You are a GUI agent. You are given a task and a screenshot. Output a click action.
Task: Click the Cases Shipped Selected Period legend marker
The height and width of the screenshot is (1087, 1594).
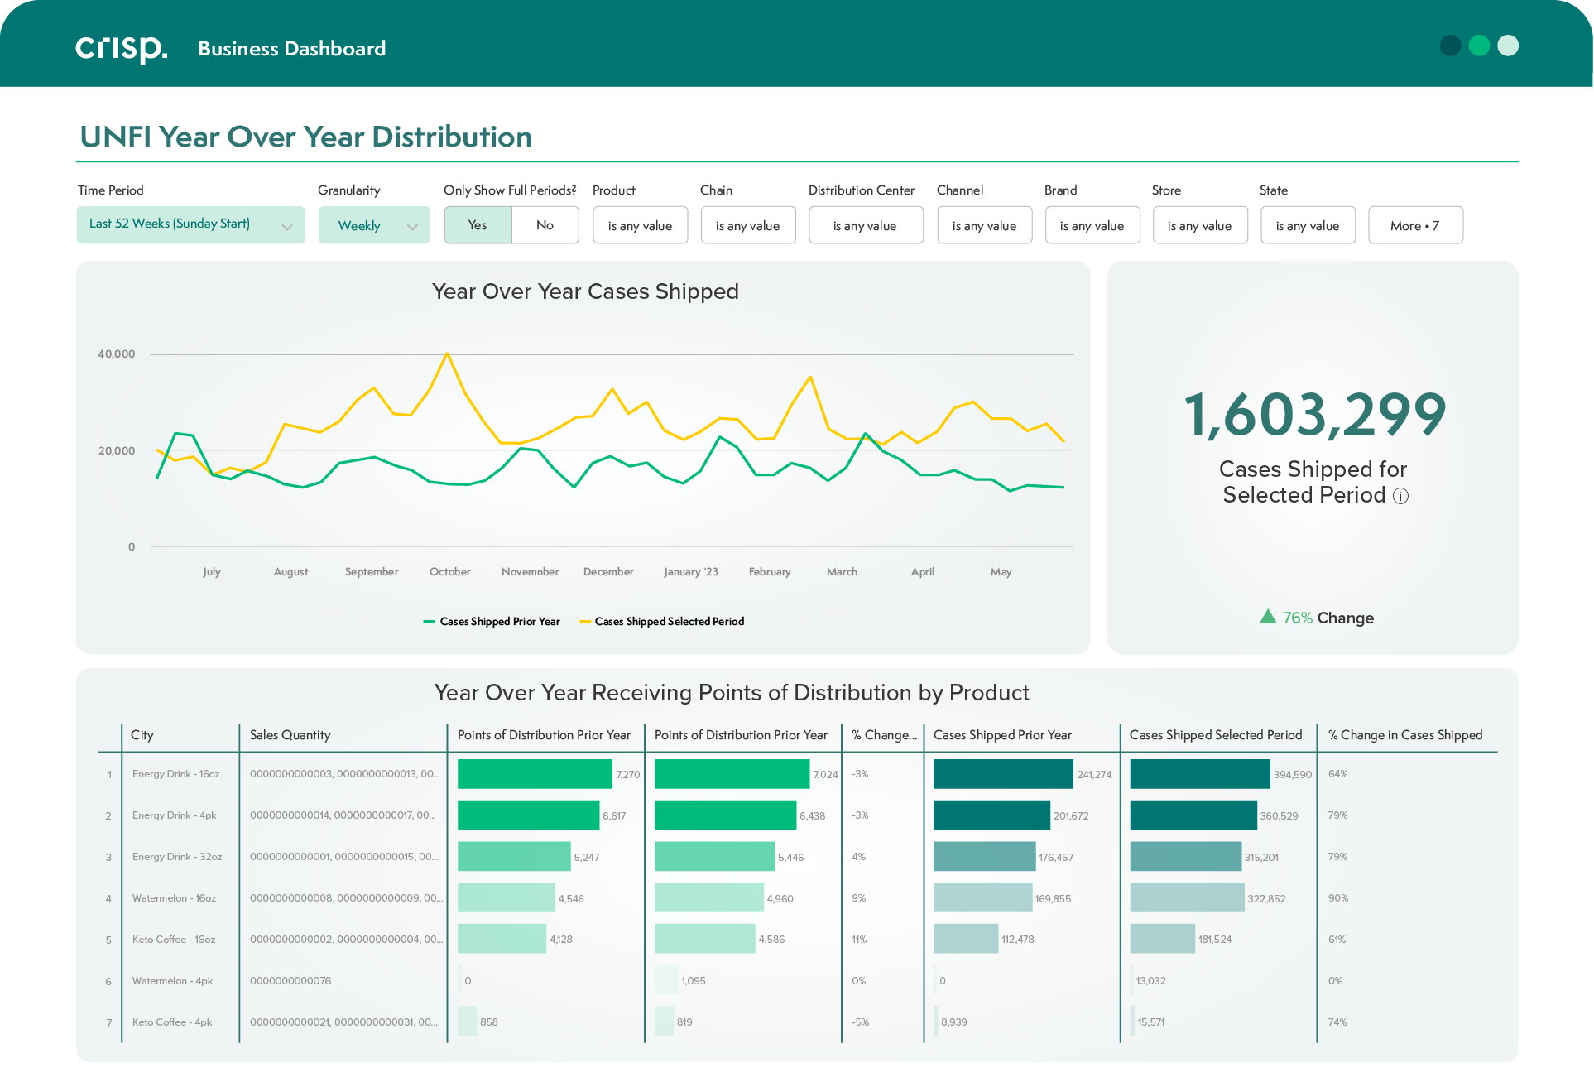tap(586, 621)
